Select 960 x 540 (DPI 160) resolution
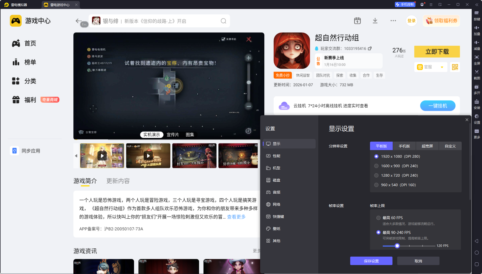This screenshot has width=482, height=274. [x=376, y=185]
